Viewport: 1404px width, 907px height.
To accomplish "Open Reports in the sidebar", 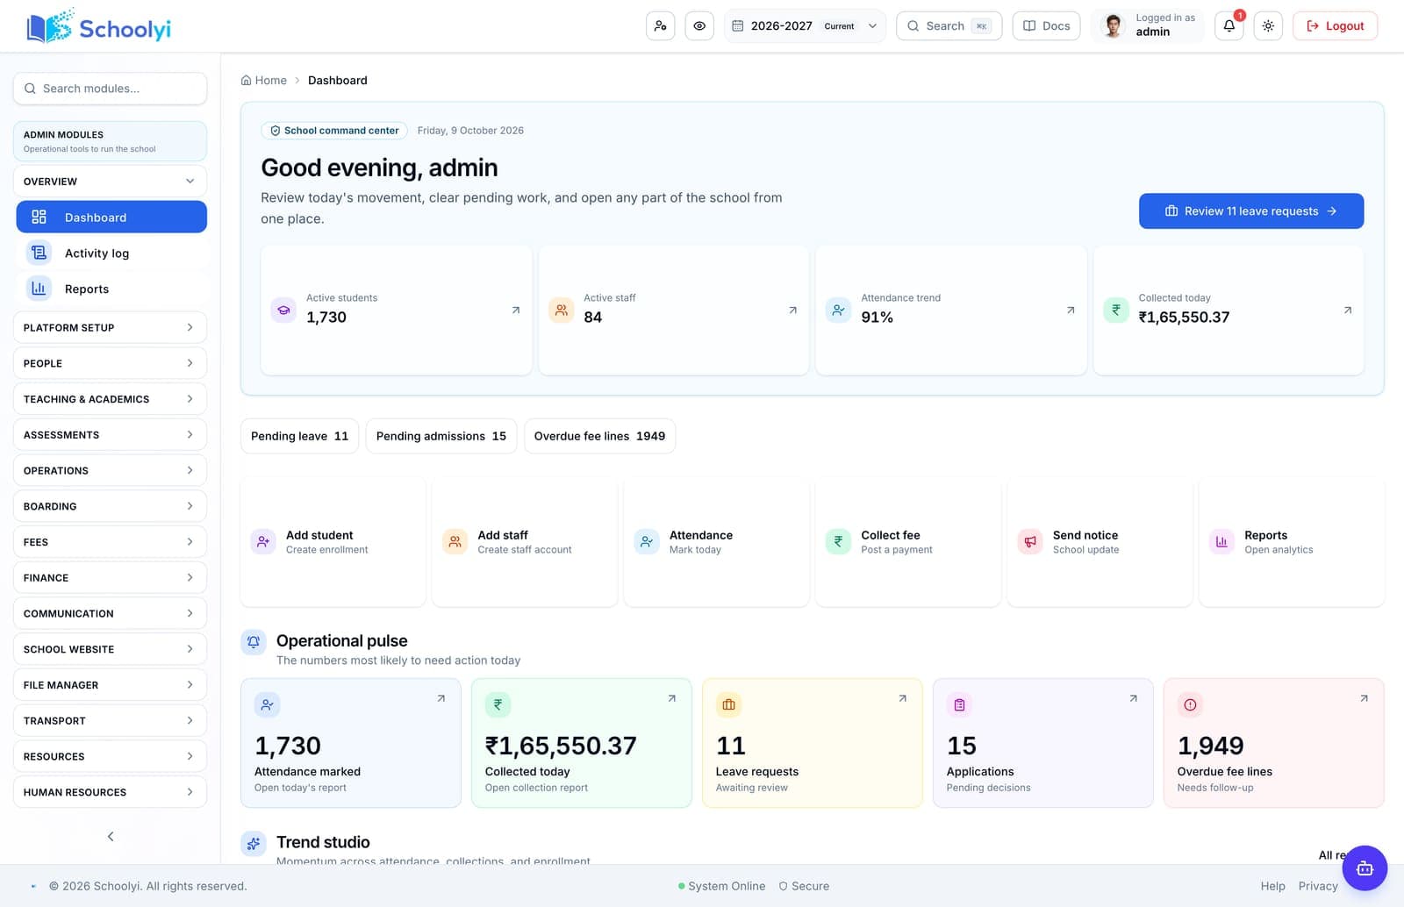I will (111, 289).
